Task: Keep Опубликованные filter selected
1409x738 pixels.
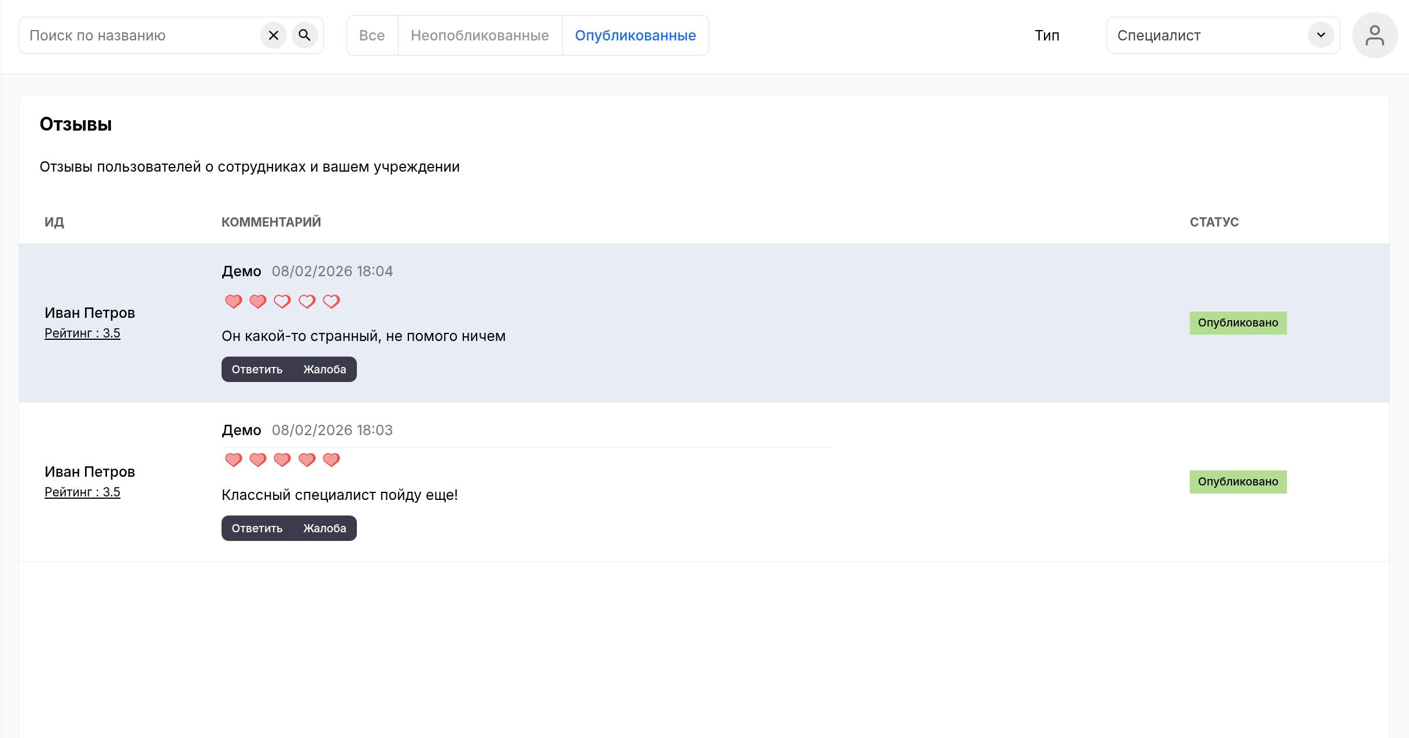Action: click(x=635, y=35)
